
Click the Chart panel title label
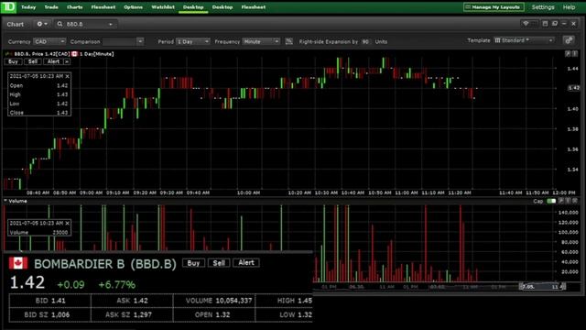pyautogui.click(x=15, y=25)
